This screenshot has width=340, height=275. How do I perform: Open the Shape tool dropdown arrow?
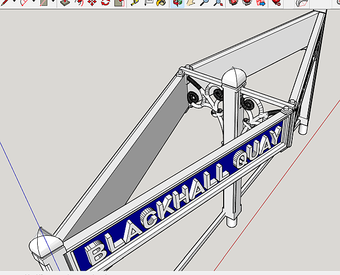53,2
